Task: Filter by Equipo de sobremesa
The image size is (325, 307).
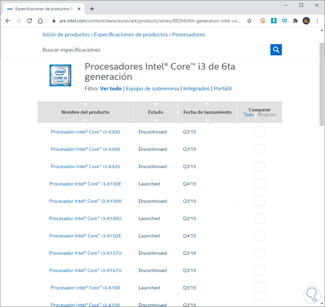Action: (x=152, y=89)
